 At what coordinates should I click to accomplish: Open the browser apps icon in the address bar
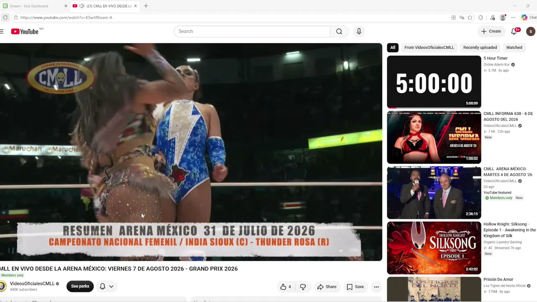454,18
